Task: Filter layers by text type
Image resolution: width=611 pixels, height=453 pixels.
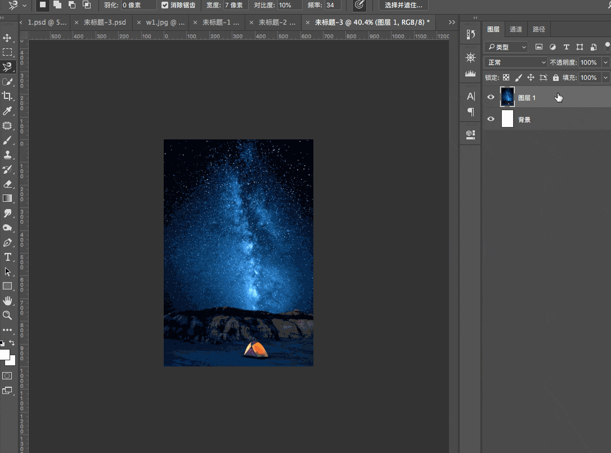Action: [x=566, y=47]
